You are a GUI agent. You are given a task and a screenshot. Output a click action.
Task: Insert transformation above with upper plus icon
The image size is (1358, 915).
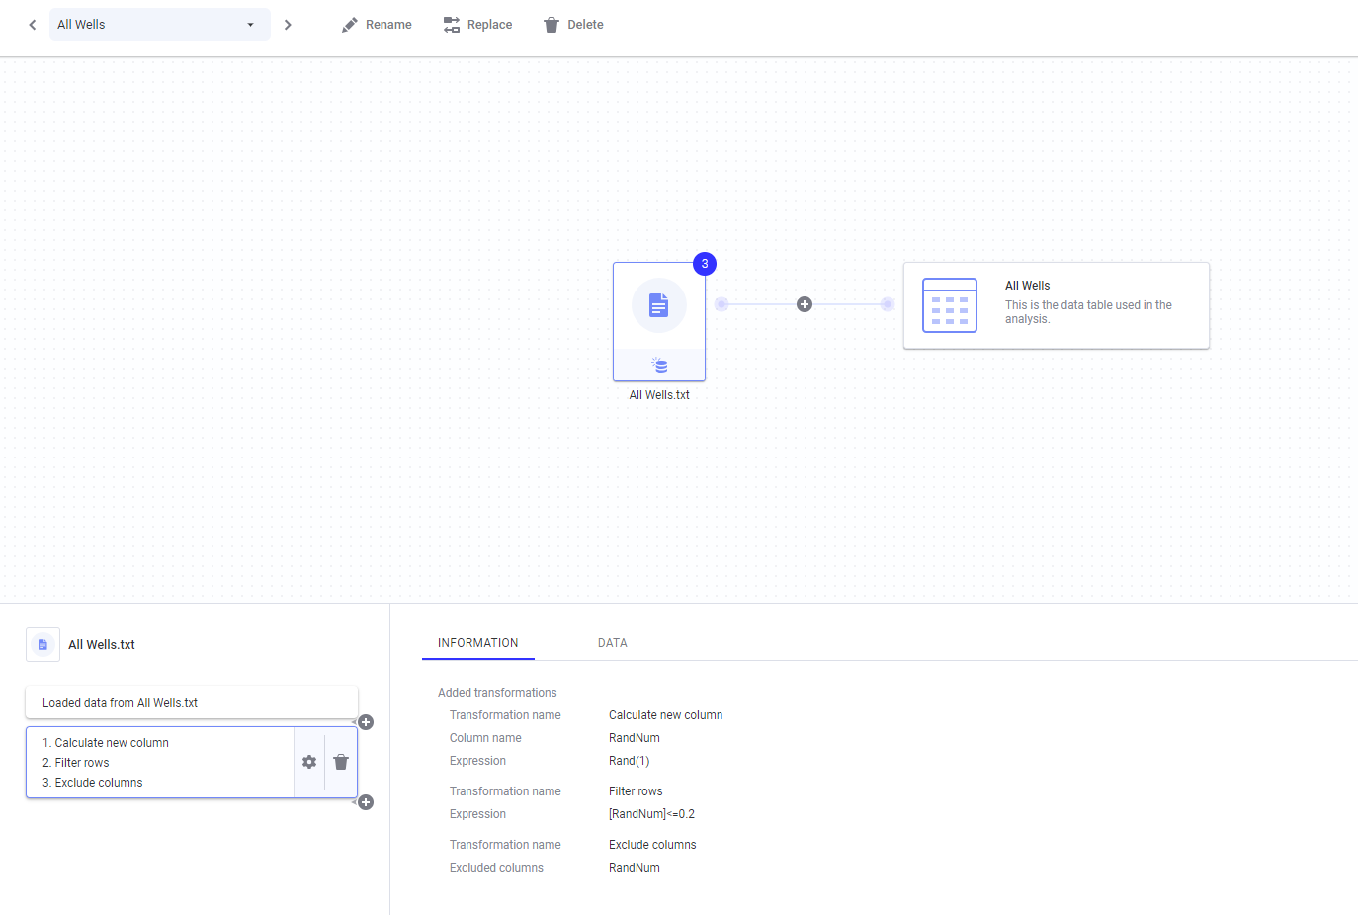(366, 722)
